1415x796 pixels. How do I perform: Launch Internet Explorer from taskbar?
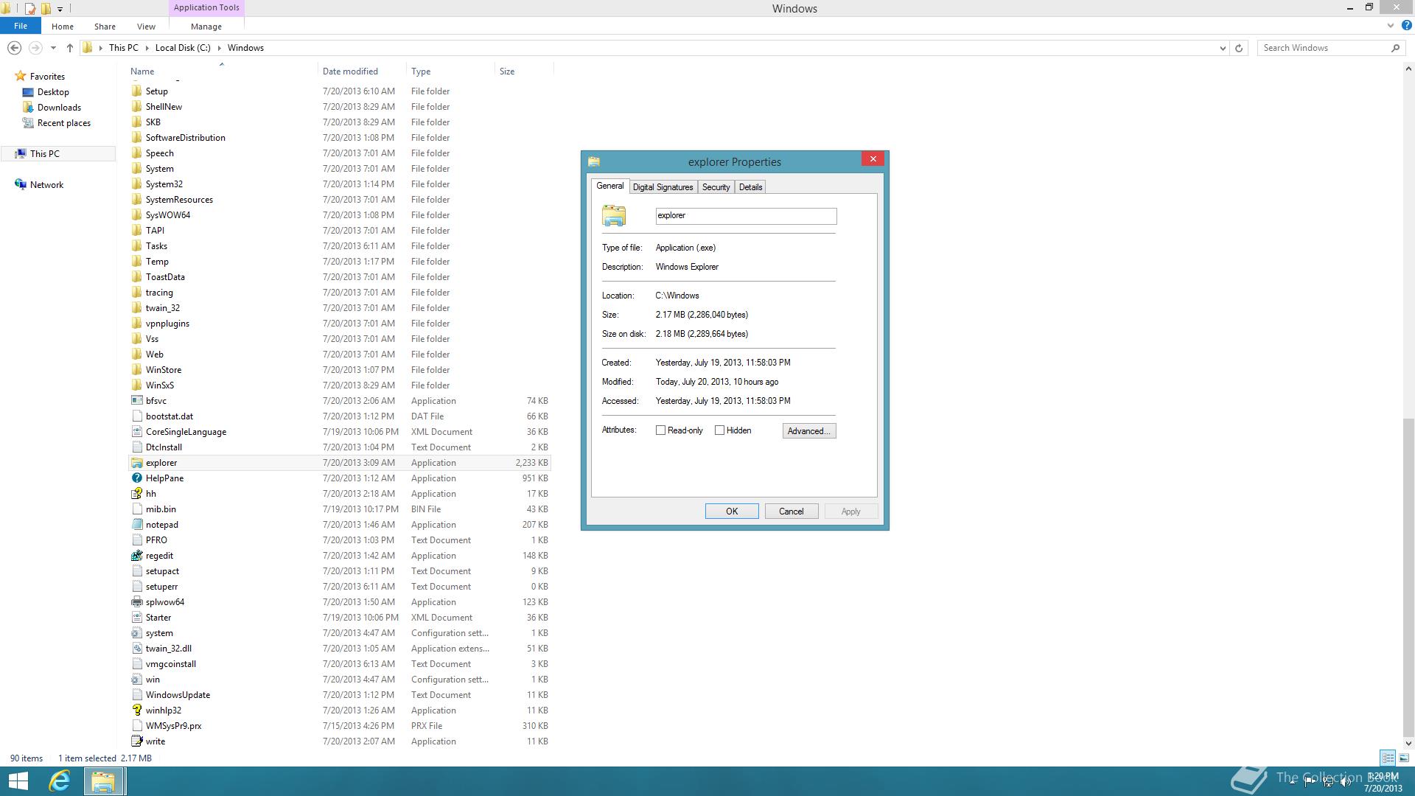tap(60, 781)
